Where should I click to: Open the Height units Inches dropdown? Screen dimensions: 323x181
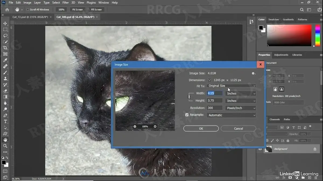pyautogui.click(x=241, y=101)
